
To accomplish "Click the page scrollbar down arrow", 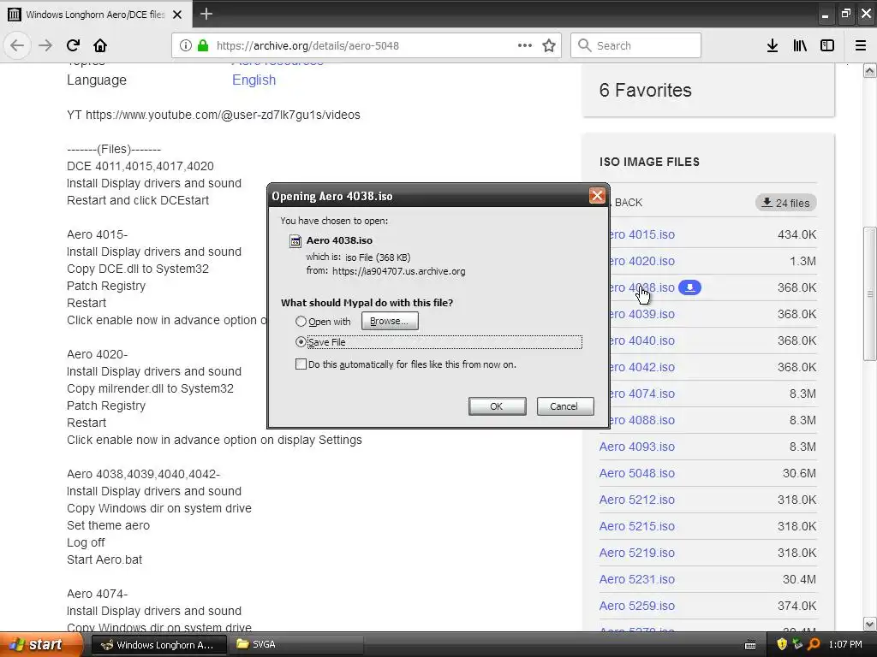I will pyautogui.click(x=869, y=624).
